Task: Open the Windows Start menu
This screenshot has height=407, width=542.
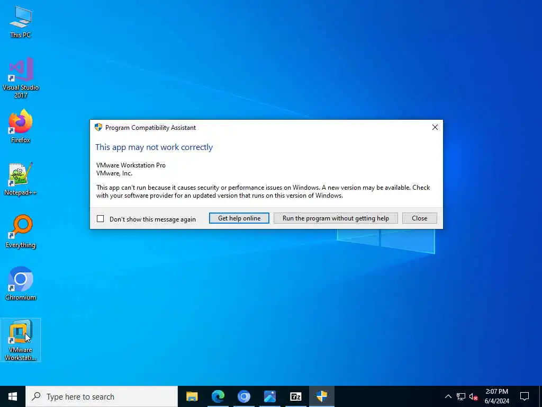Action: coord(13,396)
